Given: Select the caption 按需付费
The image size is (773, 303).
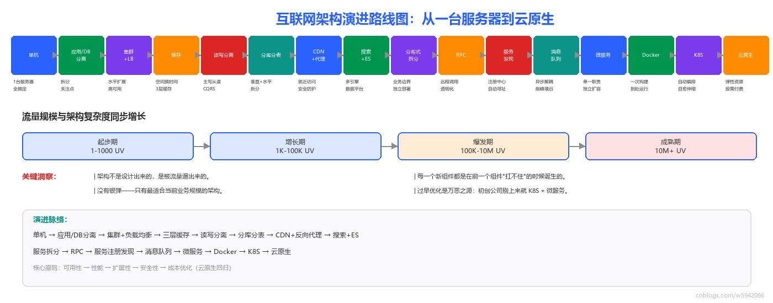Looking at the screenshot, I should [734, 89].
